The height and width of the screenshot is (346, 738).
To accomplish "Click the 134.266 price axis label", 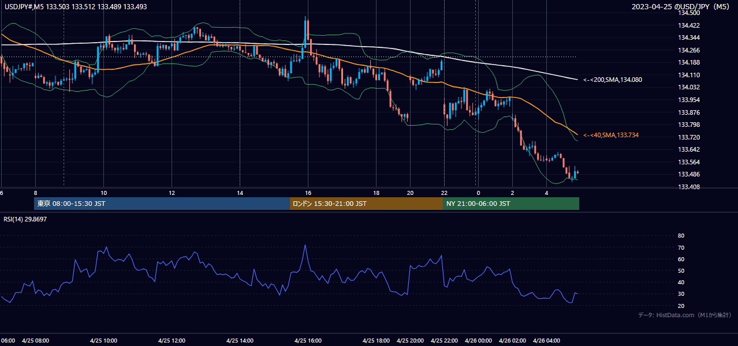I will (x=688, y=50).
